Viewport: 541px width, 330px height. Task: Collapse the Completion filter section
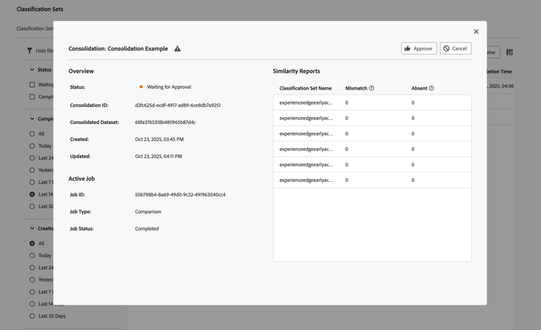tap(32, 118)
